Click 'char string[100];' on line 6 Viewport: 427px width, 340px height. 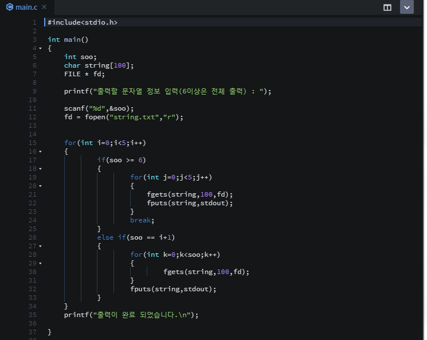tap(99, 66)
